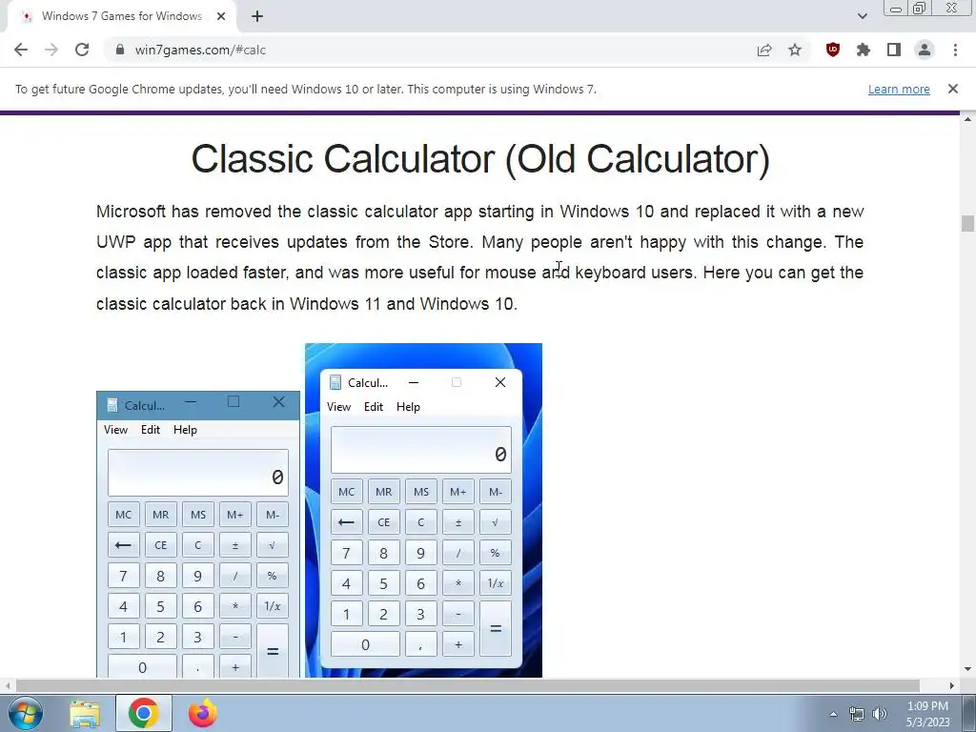Viewport: 976px width, 732px height.
Task: Go back to the previous page
Action: pos(21,50)
